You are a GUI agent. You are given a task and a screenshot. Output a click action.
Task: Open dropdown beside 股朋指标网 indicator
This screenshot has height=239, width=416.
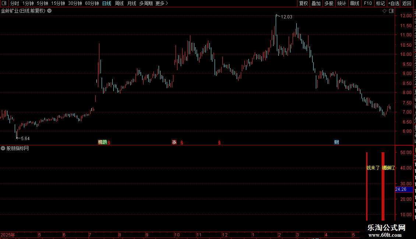(3, 149)
